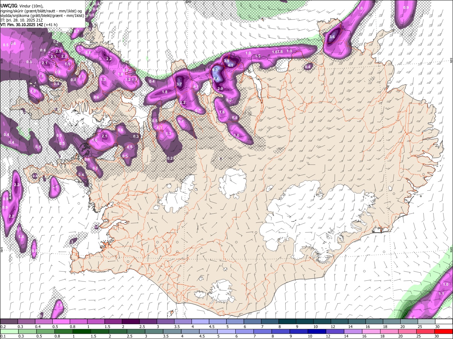Select the 2 dark-purple swatch in purple legend
This screenshot has height=339, width=453.
pyautogui.click(x=130, y=322)
